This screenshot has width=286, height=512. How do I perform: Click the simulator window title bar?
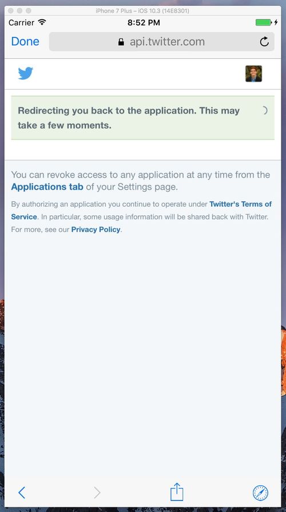point(142,11)
